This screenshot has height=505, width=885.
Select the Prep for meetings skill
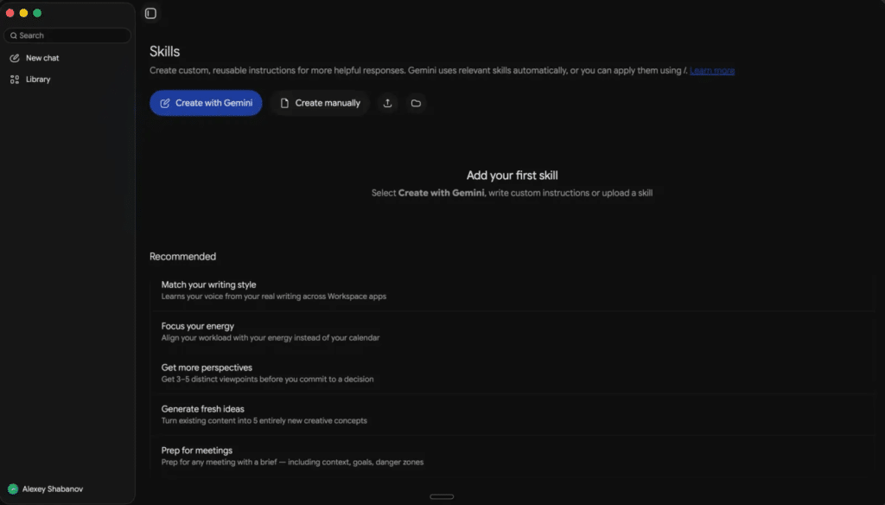512,456
